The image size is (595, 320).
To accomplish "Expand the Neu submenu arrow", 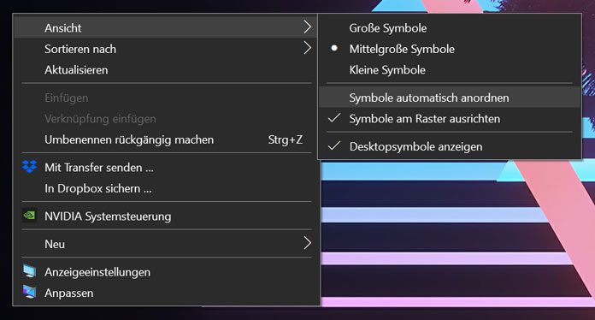I will point(308,243).
